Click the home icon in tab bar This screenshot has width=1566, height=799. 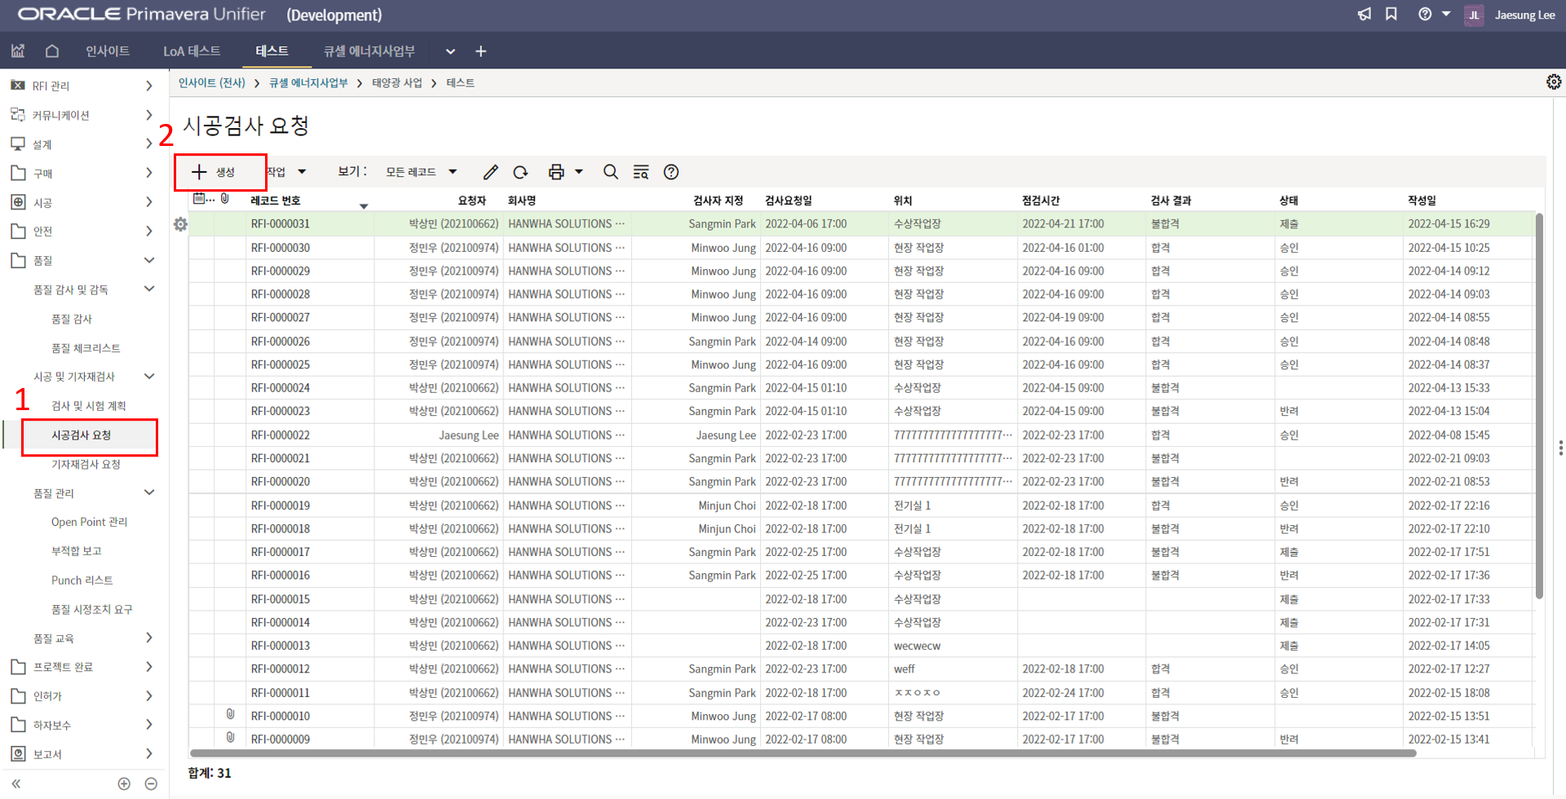click(52, 51)
